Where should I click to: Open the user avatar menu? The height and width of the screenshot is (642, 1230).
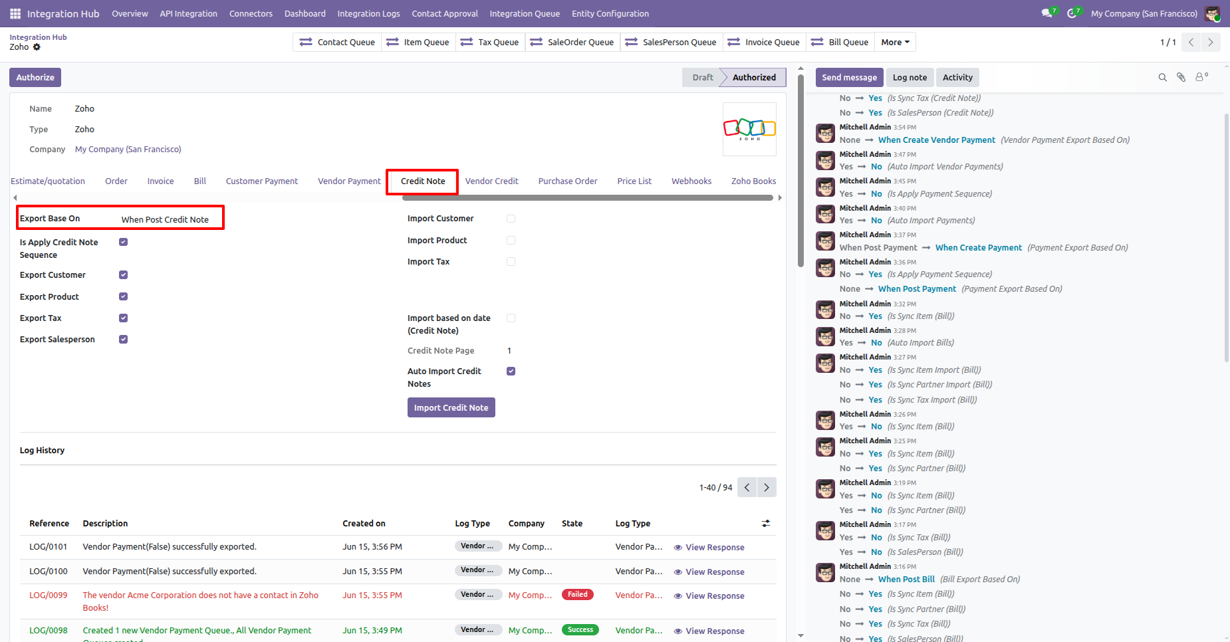tap(1213, 13)
